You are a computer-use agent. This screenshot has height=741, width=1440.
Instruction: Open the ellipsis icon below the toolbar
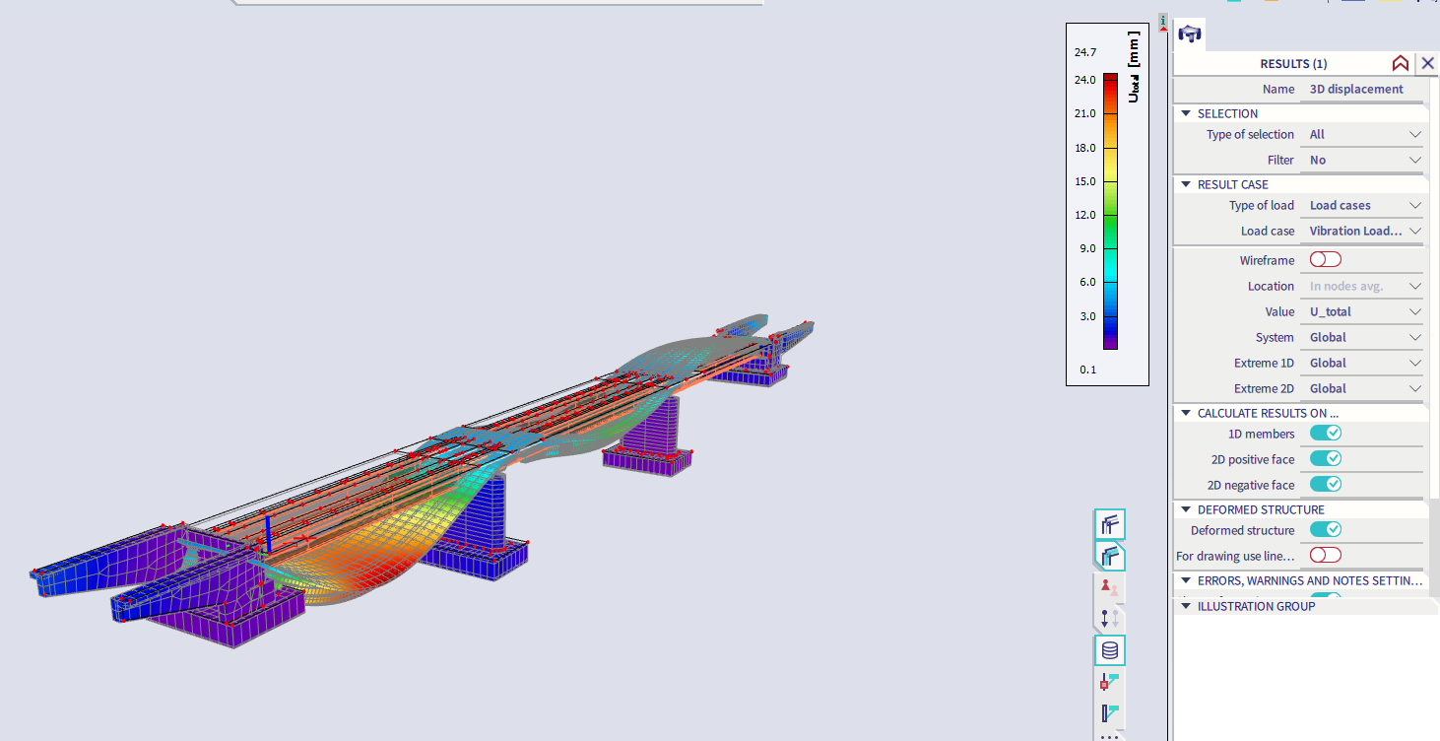tap(1110, 736)
